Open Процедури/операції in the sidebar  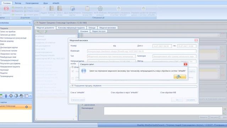9,60
